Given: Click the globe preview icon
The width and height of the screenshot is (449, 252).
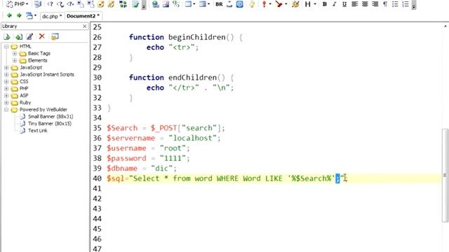Looking at the screenshot, I should (156, 4).
